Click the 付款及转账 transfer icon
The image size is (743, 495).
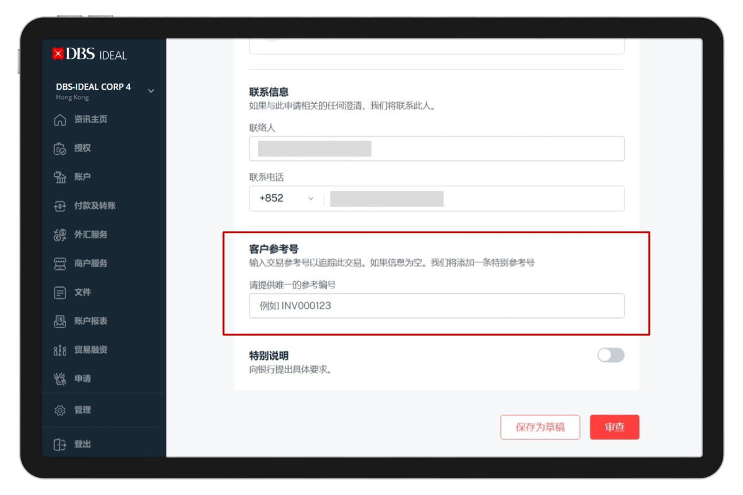pos(59,206)
